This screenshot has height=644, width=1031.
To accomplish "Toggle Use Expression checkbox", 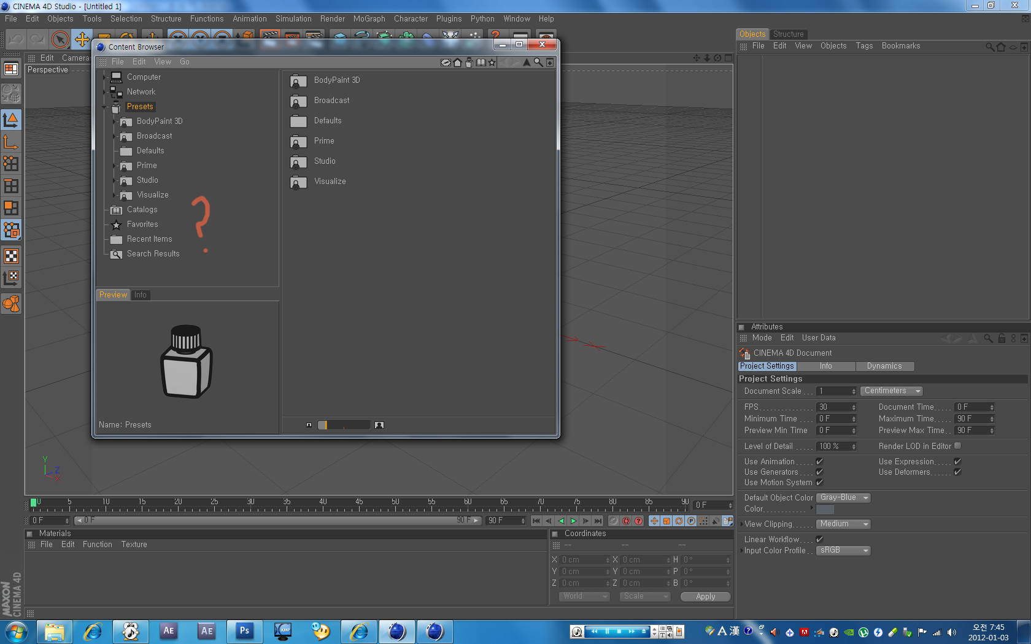I will 957,462.
